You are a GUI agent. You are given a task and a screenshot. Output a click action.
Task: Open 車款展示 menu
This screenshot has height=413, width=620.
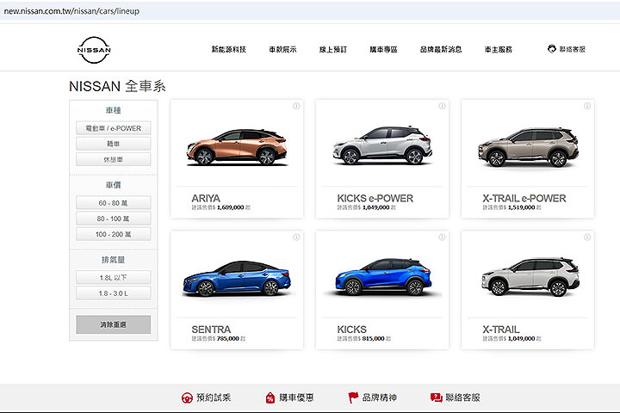[x=282, y=49]
